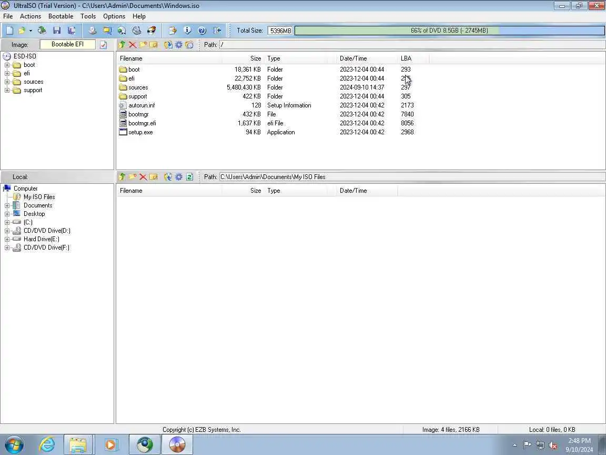Expand the efi folder in ESD-ISO tree
The width and height of the screenshot is (606, 455).
[x=7, y=74]
